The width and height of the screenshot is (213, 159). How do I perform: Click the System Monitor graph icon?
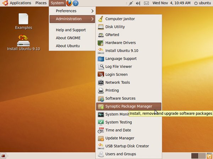point(101,114)
